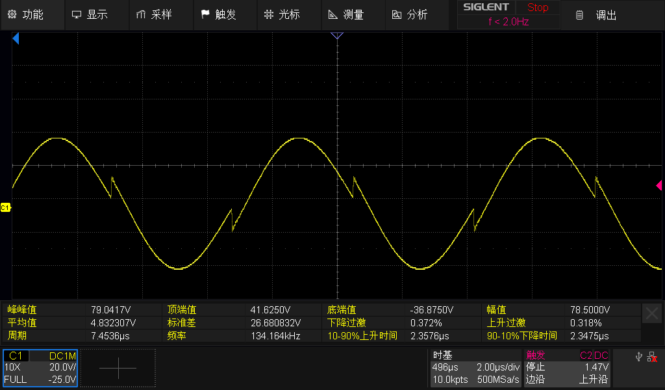Image resolution: width=665 pixels, height=390 pixels.
Task: Click the grid cursor icon beside 光标
Action: pos(269,14)
